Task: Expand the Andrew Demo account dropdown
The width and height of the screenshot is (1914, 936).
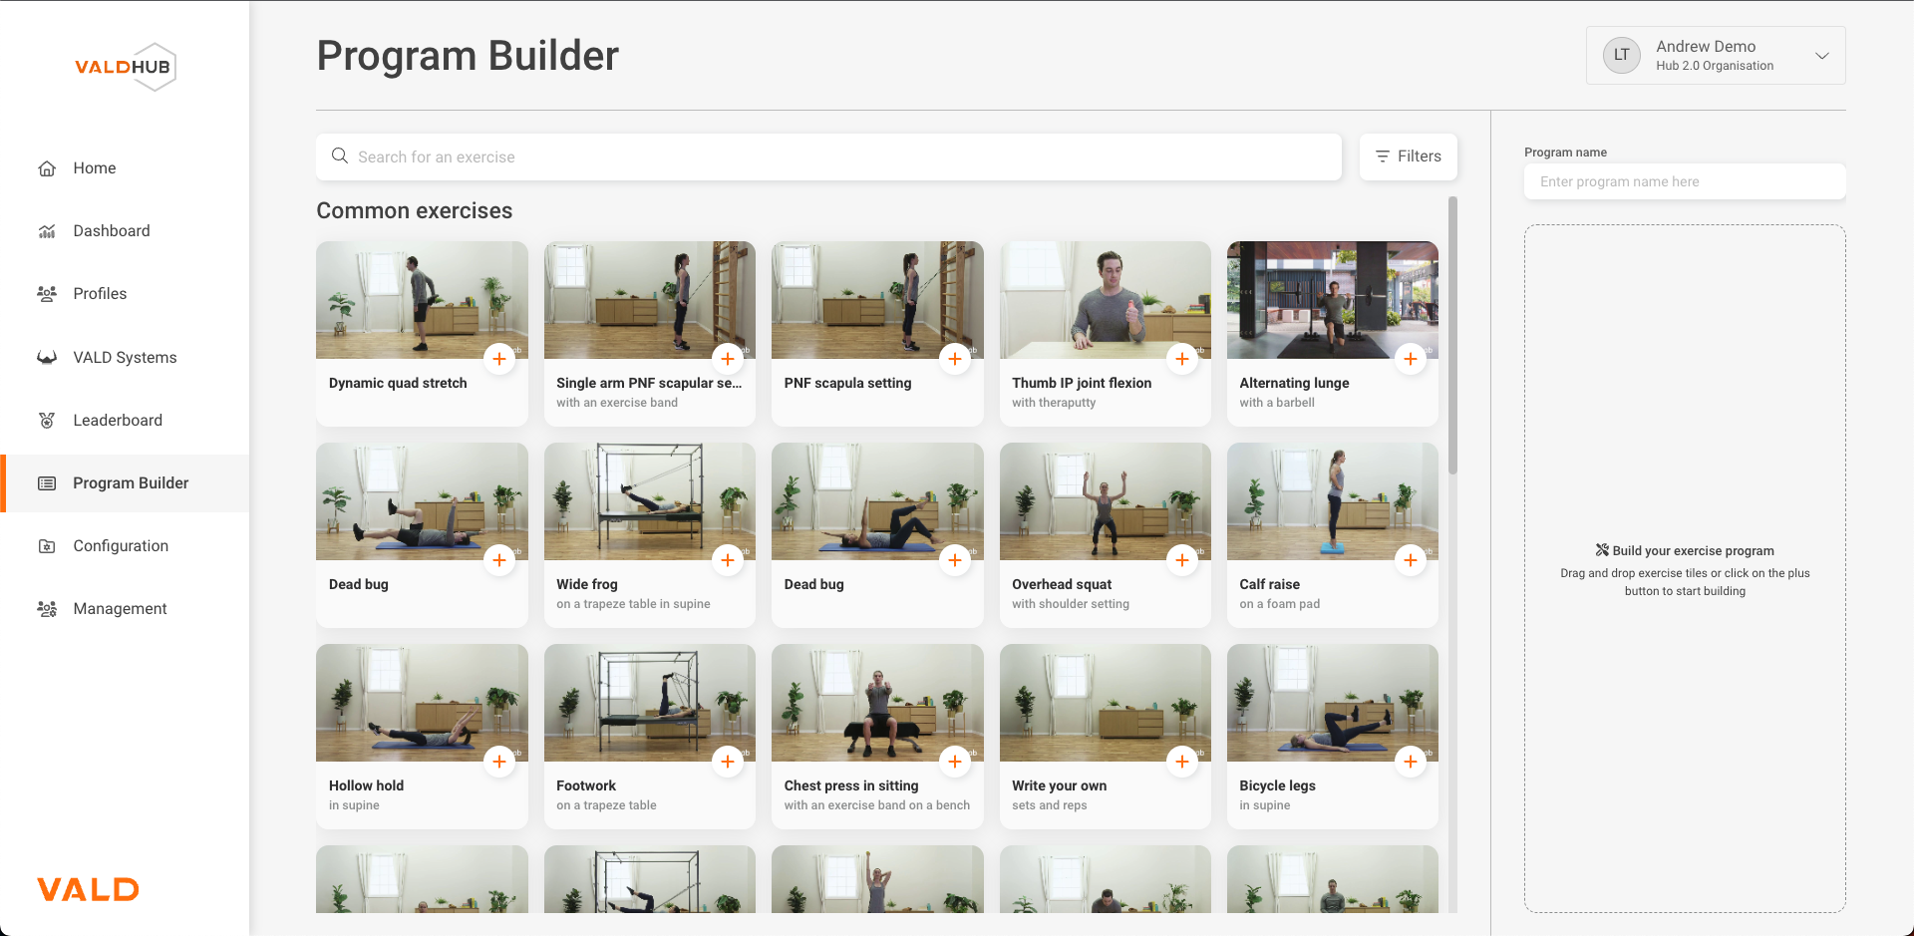Action: (1821, 56)
